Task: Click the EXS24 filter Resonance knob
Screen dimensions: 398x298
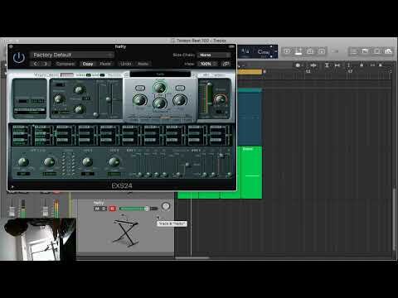Action: point(160,103)
